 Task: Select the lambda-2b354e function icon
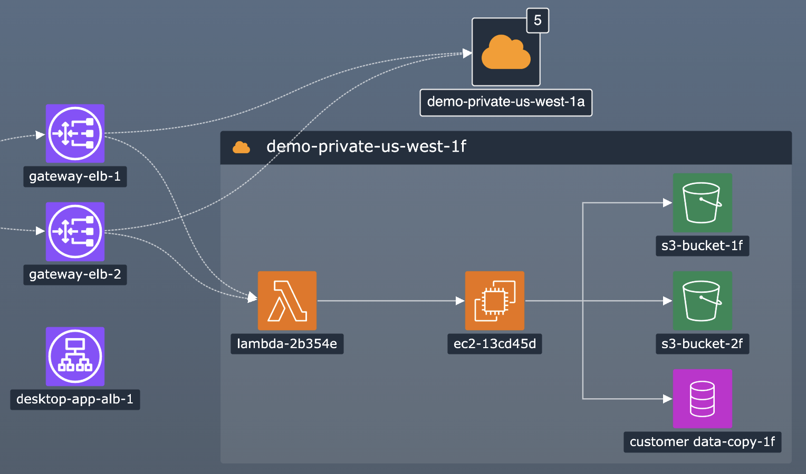click(287, 301)
